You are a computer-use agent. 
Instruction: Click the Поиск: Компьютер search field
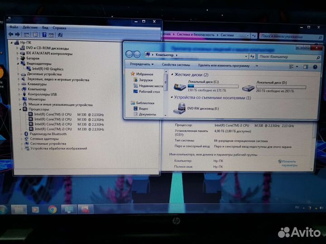289,57
